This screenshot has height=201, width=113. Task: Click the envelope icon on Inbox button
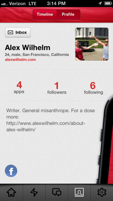10,32
